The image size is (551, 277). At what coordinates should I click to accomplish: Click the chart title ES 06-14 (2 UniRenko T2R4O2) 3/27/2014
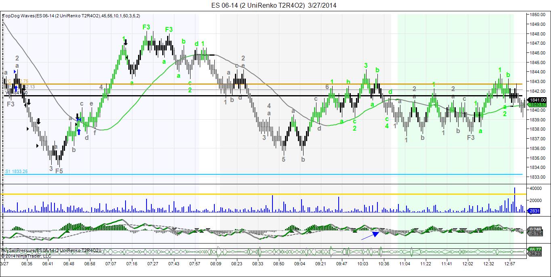[273, 5]
